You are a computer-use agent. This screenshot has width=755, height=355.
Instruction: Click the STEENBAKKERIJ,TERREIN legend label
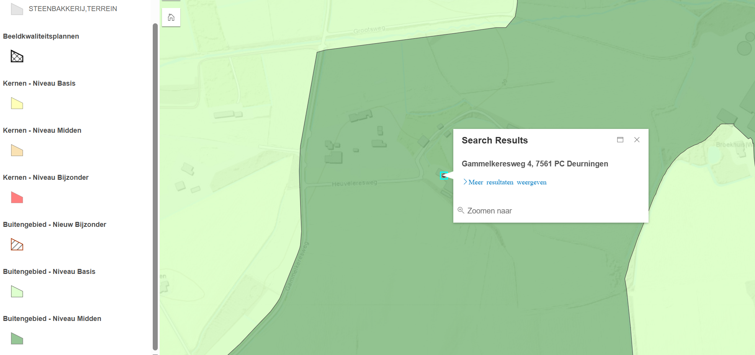pyautogui.click(x=73, y=9)
